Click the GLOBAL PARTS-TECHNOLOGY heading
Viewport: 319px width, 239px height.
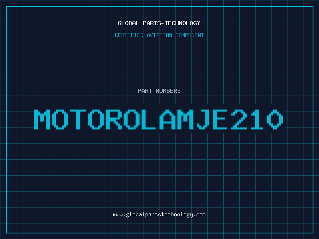[159, 23]
